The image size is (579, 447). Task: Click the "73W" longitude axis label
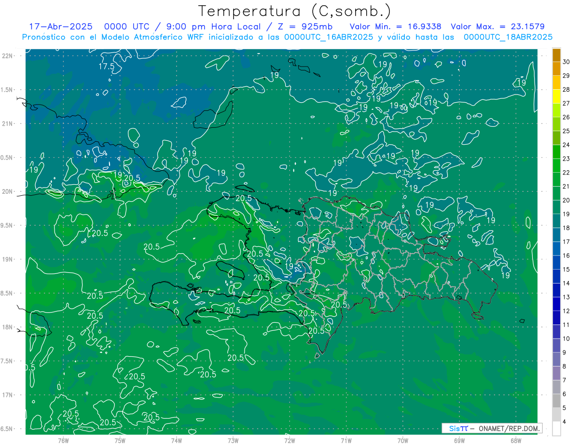coord(233,440)
